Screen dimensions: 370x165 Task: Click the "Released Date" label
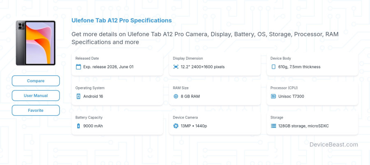coord(87,58)
